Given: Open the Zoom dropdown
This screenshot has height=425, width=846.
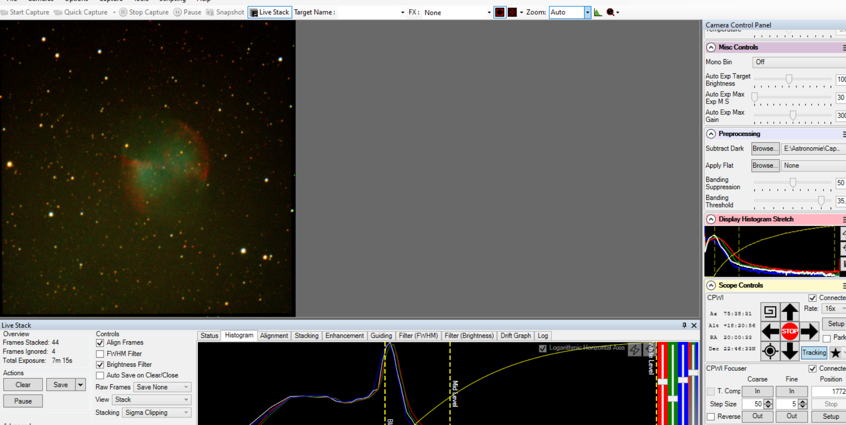Looking at the screenshot, I should click(x=587, y=12).
